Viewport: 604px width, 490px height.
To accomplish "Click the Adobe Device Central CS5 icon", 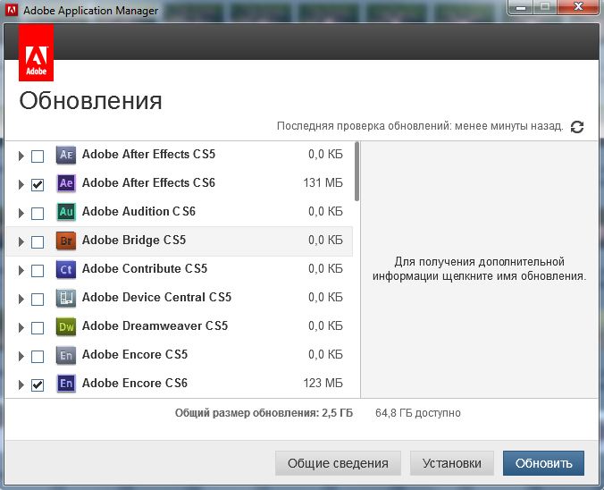I will 66,298.
